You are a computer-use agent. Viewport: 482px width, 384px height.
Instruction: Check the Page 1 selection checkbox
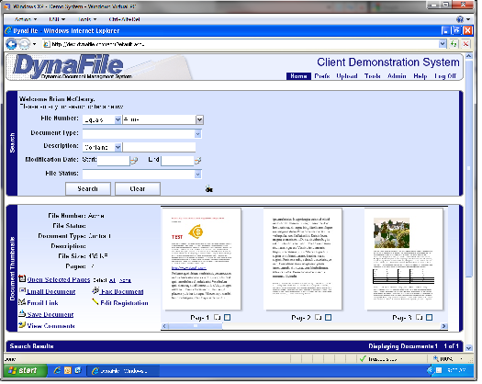point(227,317)
